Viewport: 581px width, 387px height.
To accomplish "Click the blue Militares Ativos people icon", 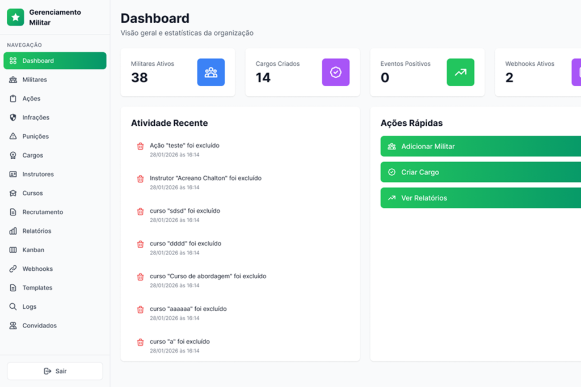I will [210, 73].
